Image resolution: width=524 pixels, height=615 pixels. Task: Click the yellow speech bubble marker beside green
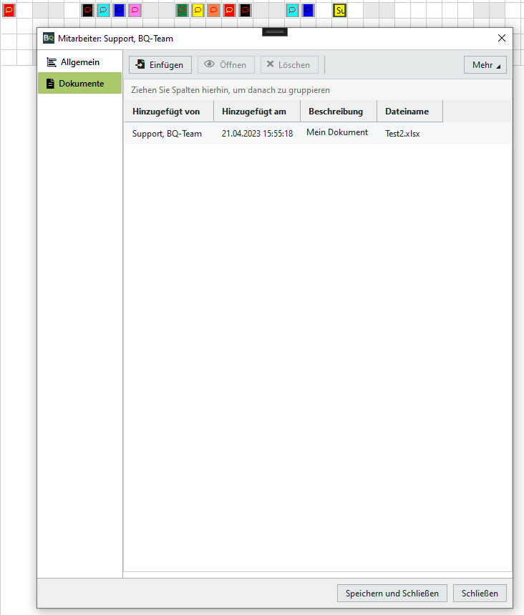pos(198,10)
